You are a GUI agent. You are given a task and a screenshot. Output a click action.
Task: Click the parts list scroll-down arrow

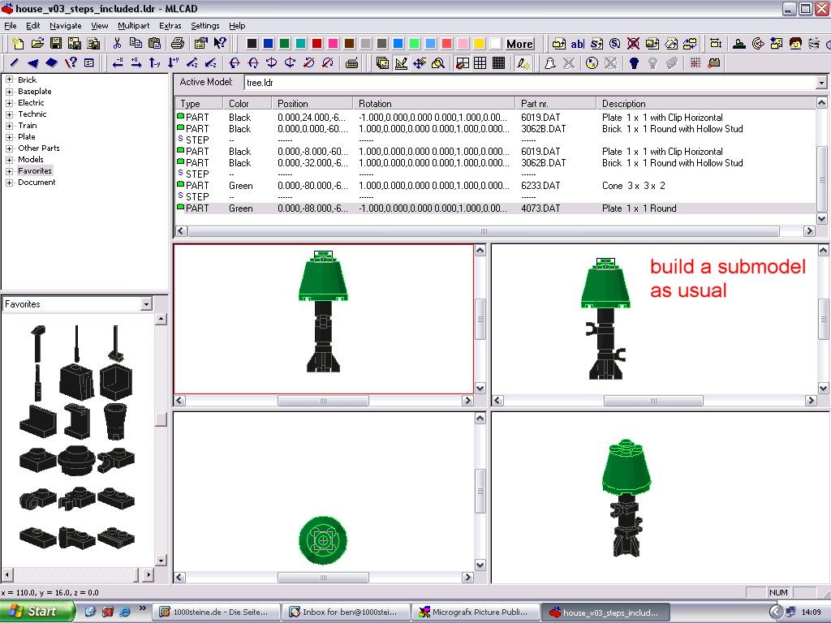[821, 218]
